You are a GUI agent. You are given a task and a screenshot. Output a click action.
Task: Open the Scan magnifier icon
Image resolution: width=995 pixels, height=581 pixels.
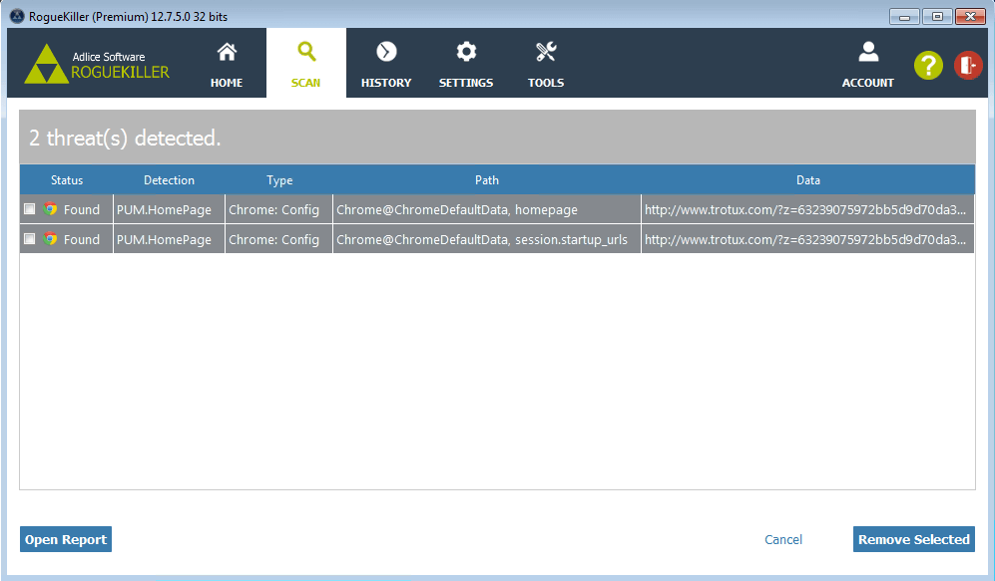pos(306,52)
